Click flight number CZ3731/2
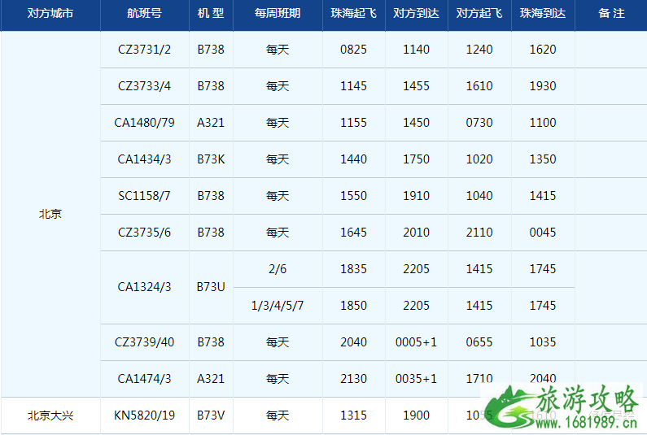 [144, 50]
